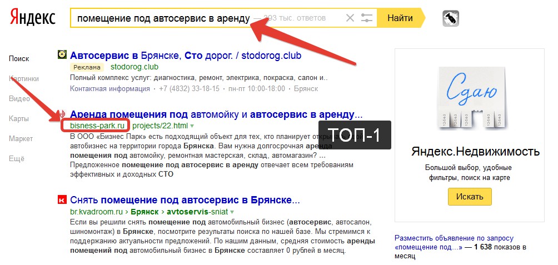Expand arrow next to projects/22.html
The width and height of the screenshot is (558, 265).
click(x=192, y=126)
